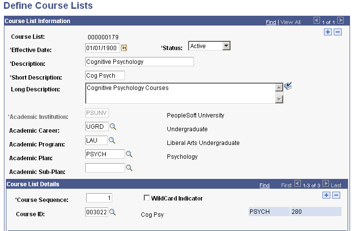
Task: Open Course ID lookup magnifier
Action: tap(112, 212)
